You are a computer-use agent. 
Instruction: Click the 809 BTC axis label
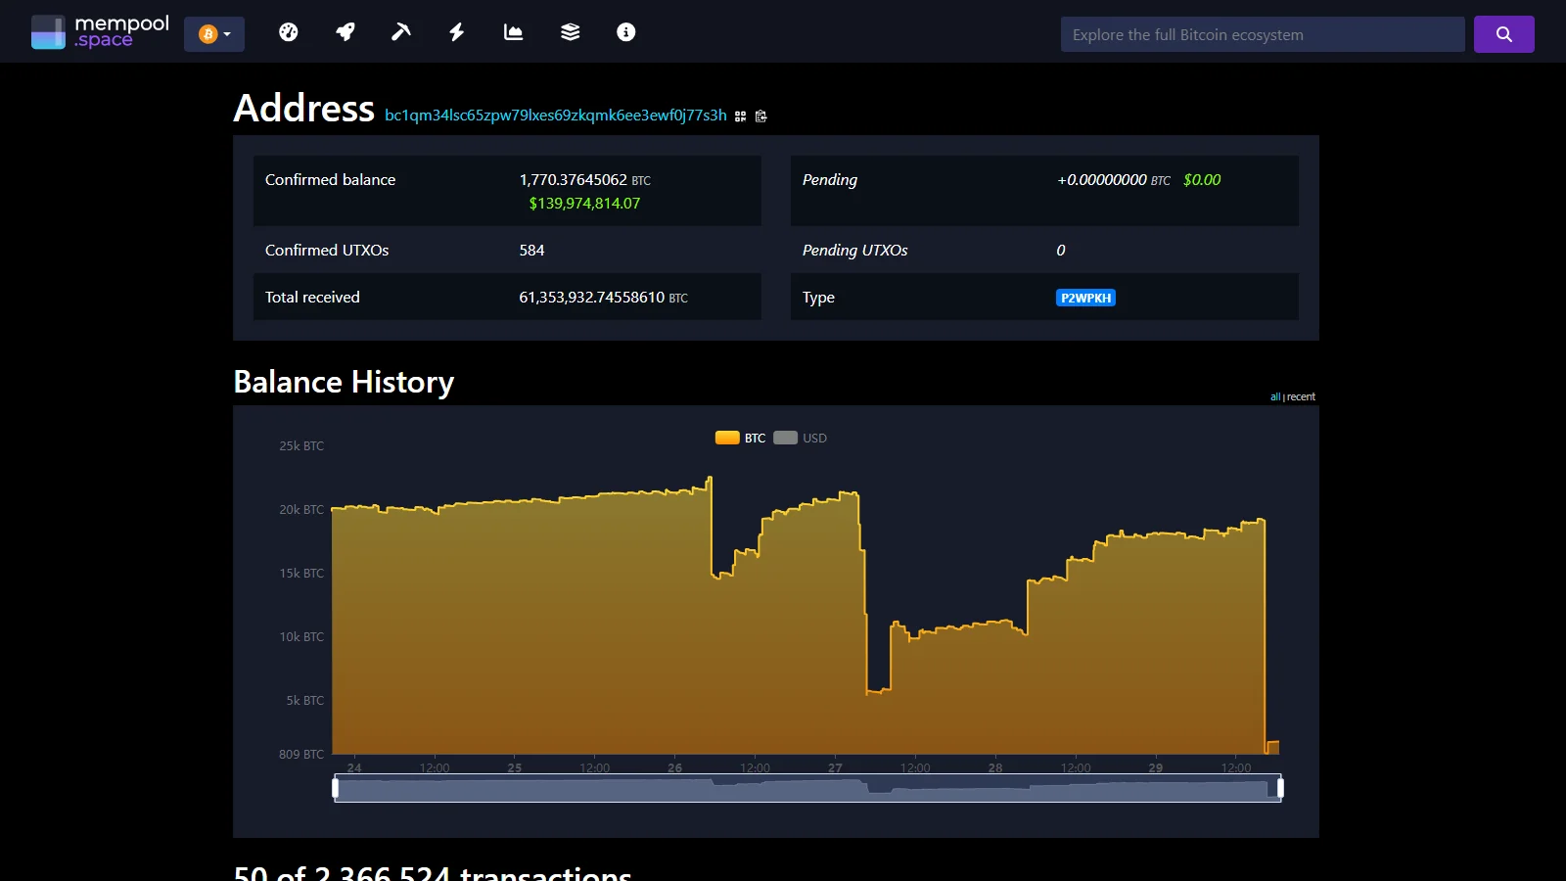coord(301,755)
